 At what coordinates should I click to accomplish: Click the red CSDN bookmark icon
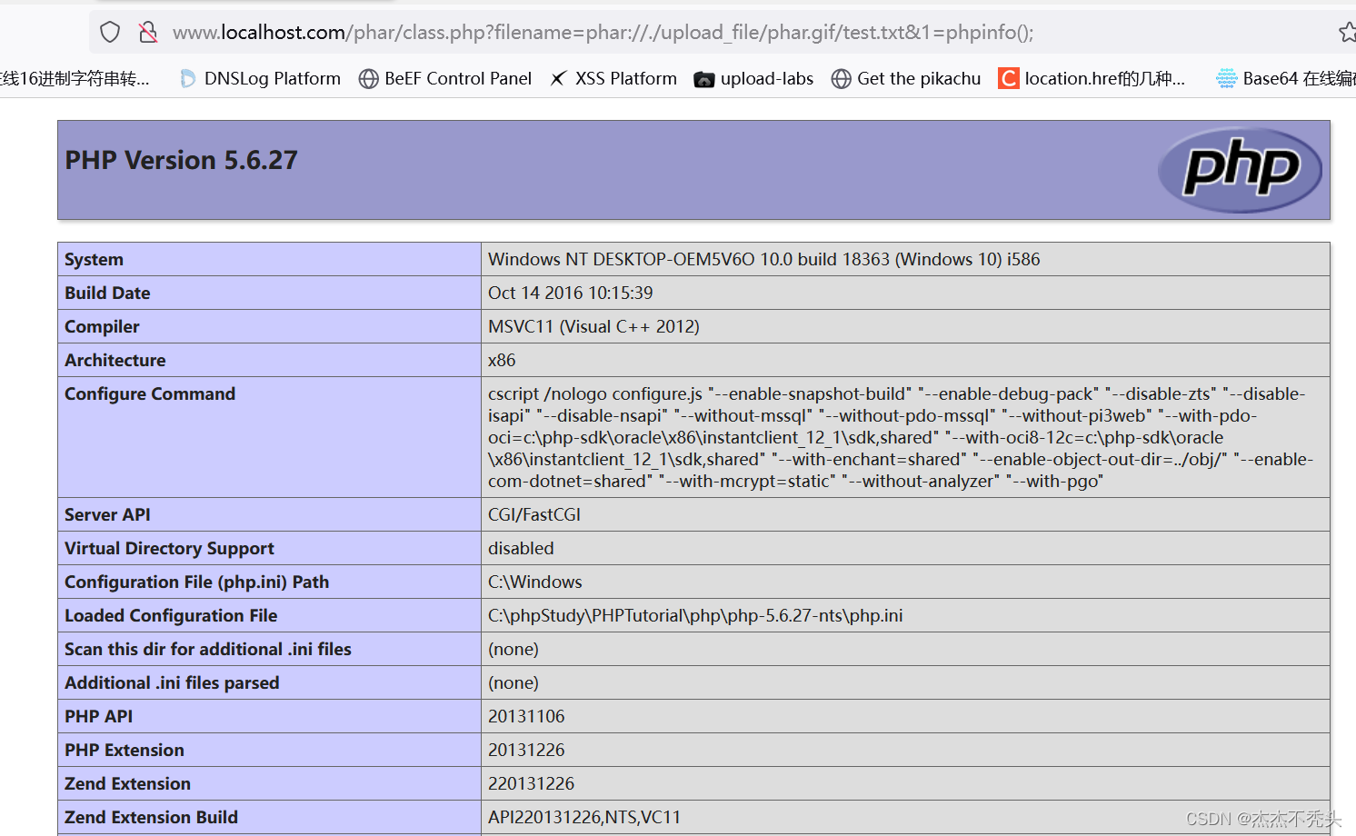[1008, 79]
